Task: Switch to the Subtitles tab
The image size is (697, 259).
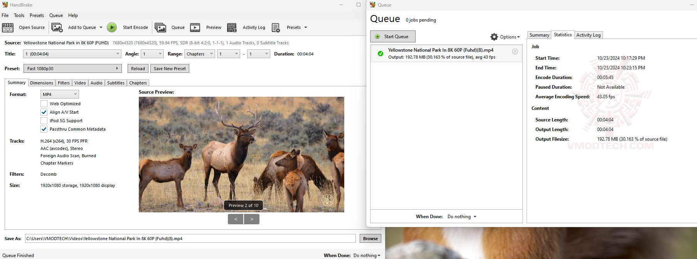Action: point(116,83)
